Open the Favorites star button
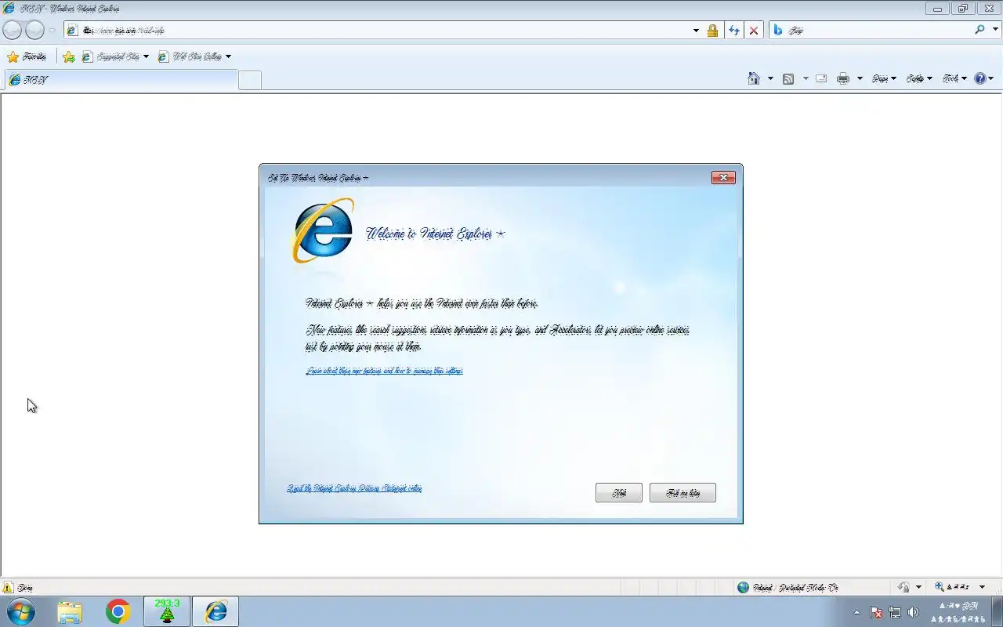 (26, 56)
